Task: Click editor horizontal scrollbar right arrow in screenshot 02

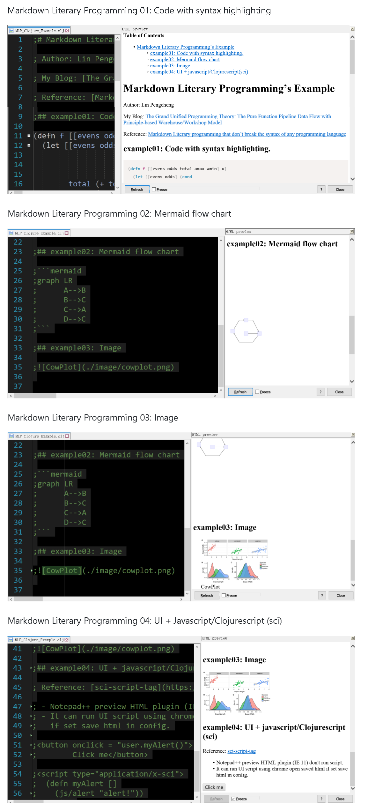Action: (x=215, y=396)
